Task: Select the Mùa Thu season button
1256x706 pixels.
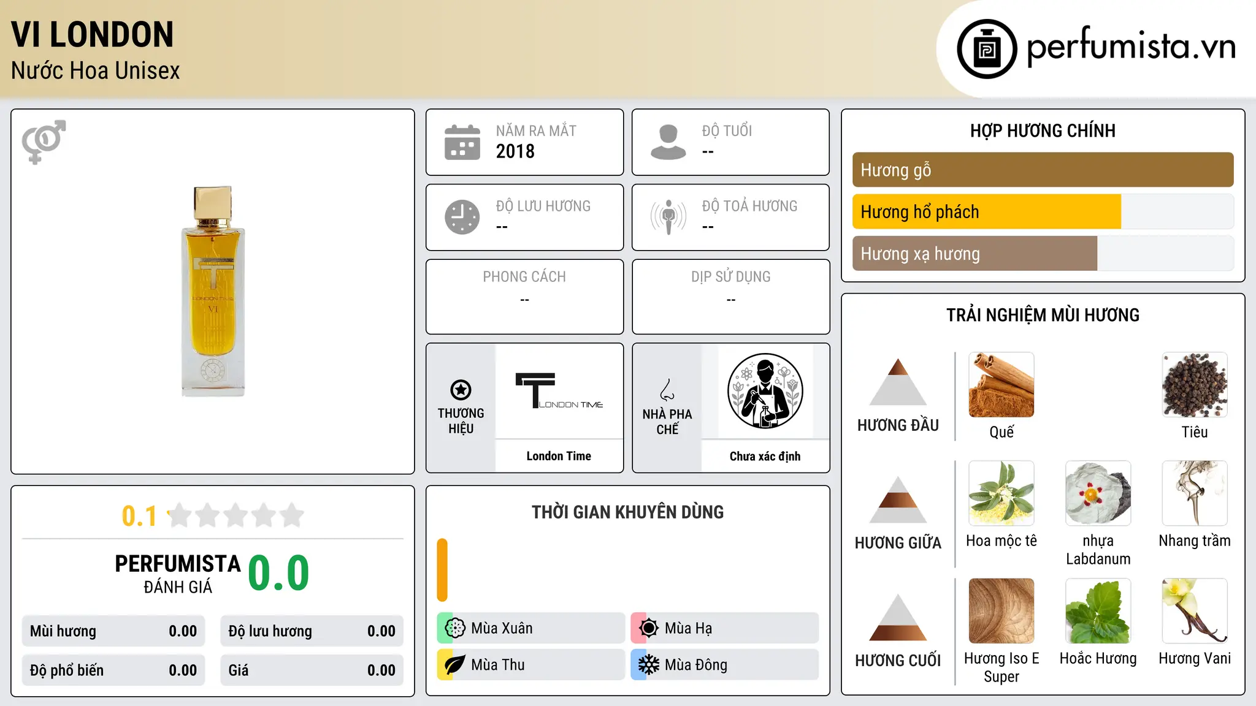Action: pos(531,665)
